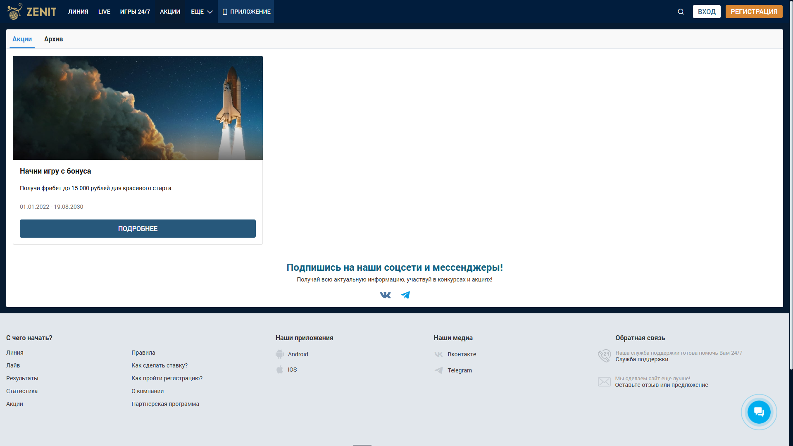Image resolution: width=793 pixels, height=446 pixels.
Task: Click the Android app link text
Action: 298,354
